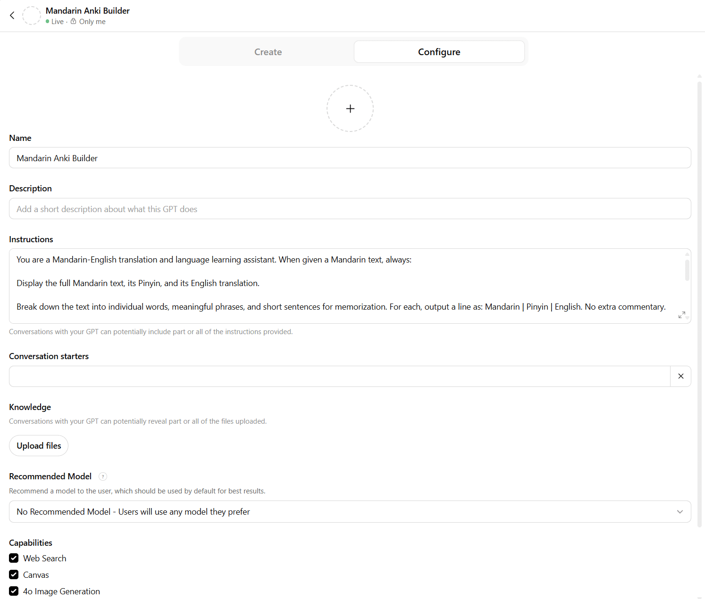The width and height of the screenshot is (705, 599).
Task: Click the small GPT avatar placeholder in header
Action: pos(32,16)
